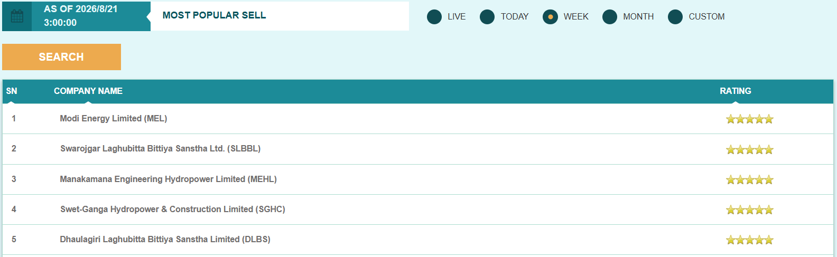This screenshot has width=837, height=257.
Task: Open the MOST POPULAR SELL selector
Action: 280,16
